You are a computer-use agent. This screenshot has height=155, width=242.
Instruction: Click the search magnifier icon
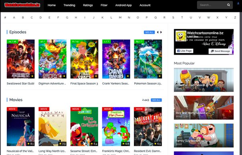point(228,5)
